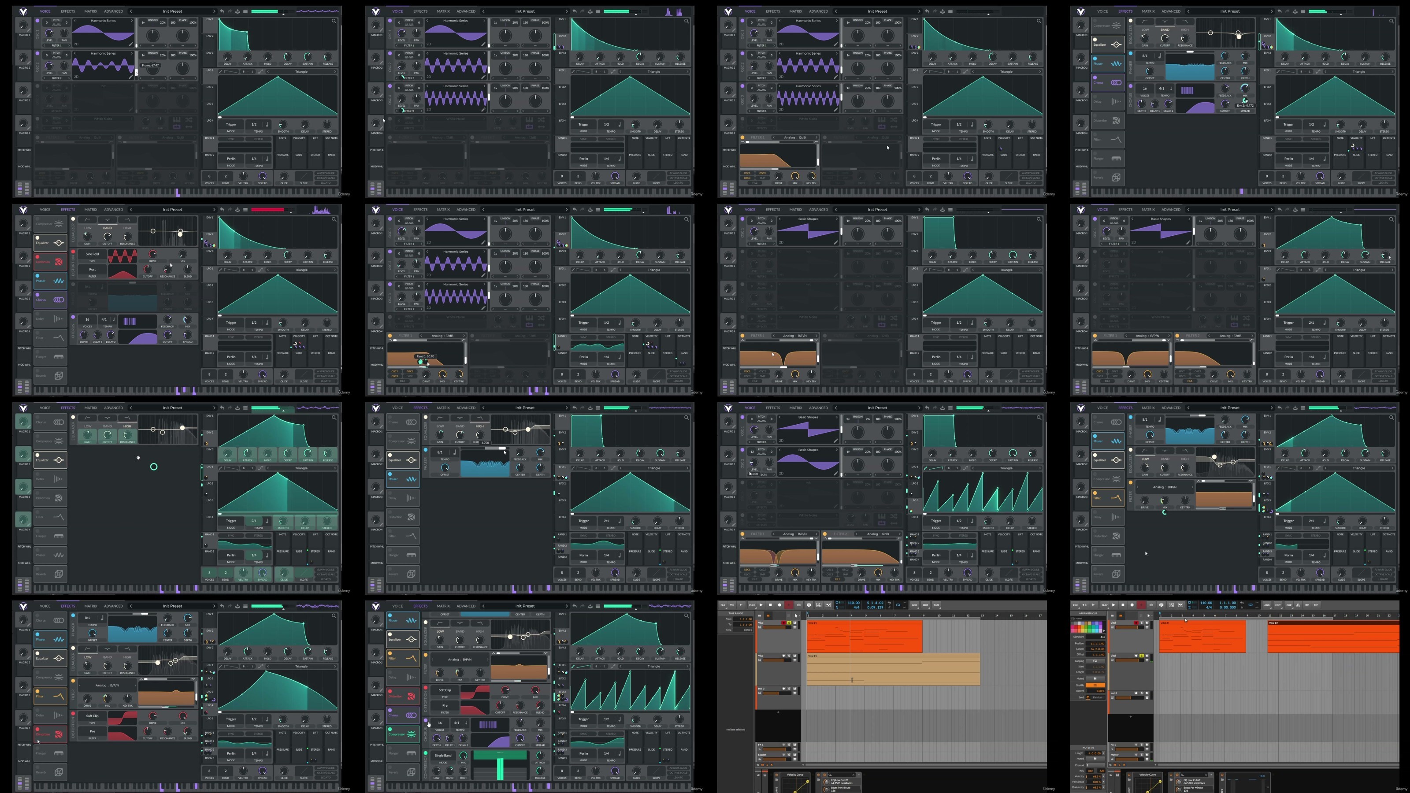Viewport: 1410px width, 793px height.
Task: Click PLAY mode button in Bitwig Time Range window
Action: 752,605
